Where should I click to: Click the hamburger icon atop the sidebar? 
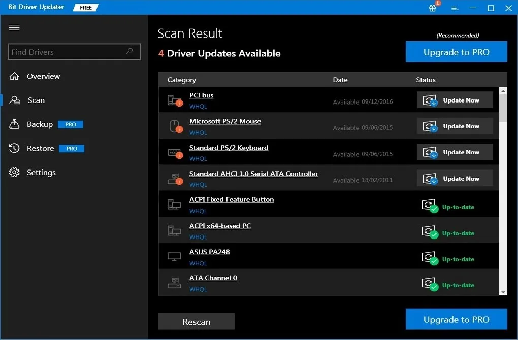tap(14, 27)
